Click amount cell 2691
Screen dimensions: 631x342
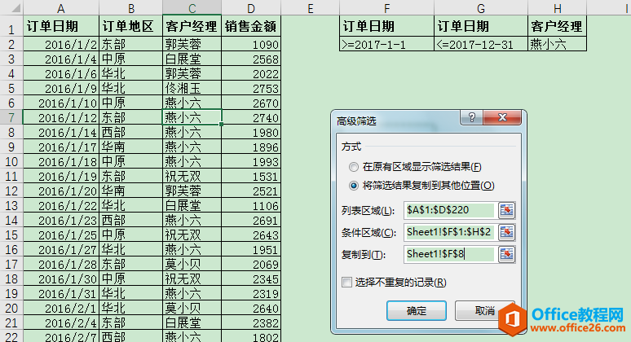coord(251,220)
